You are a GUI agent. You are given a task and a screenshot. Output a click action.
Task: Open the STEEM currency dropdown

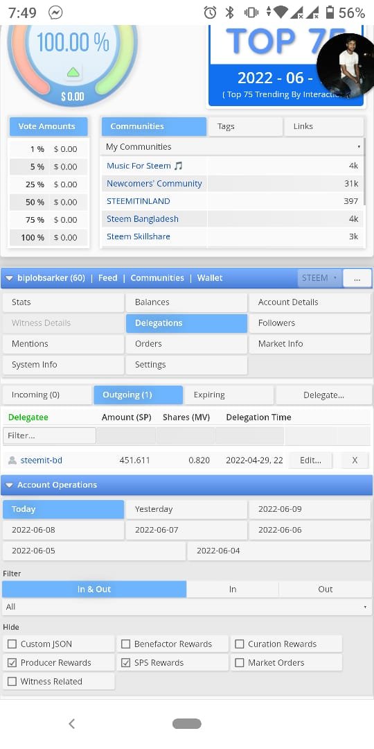319,278
